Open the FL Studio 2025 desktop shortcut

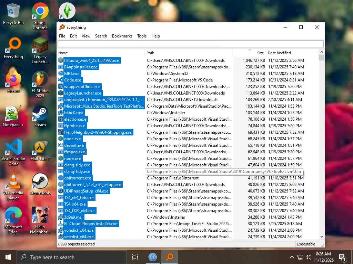coord(40,85)
